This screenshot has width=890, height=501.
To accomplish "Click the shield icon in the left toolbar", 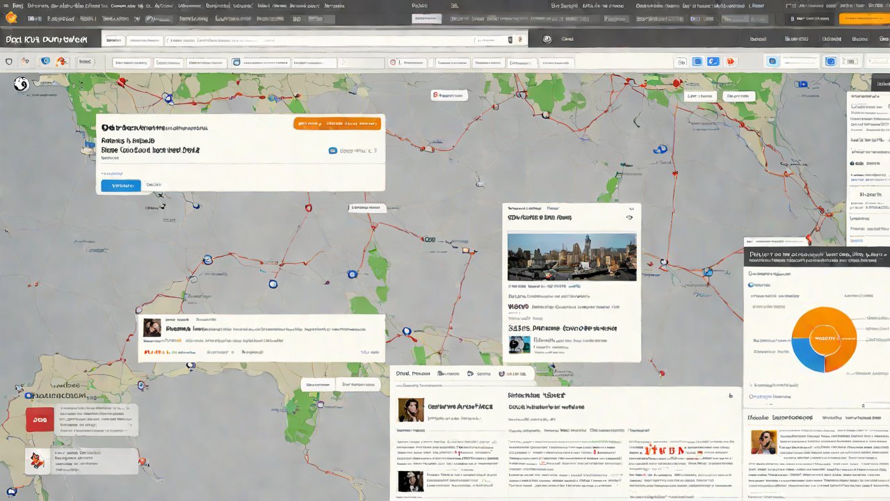I will 9,62.
